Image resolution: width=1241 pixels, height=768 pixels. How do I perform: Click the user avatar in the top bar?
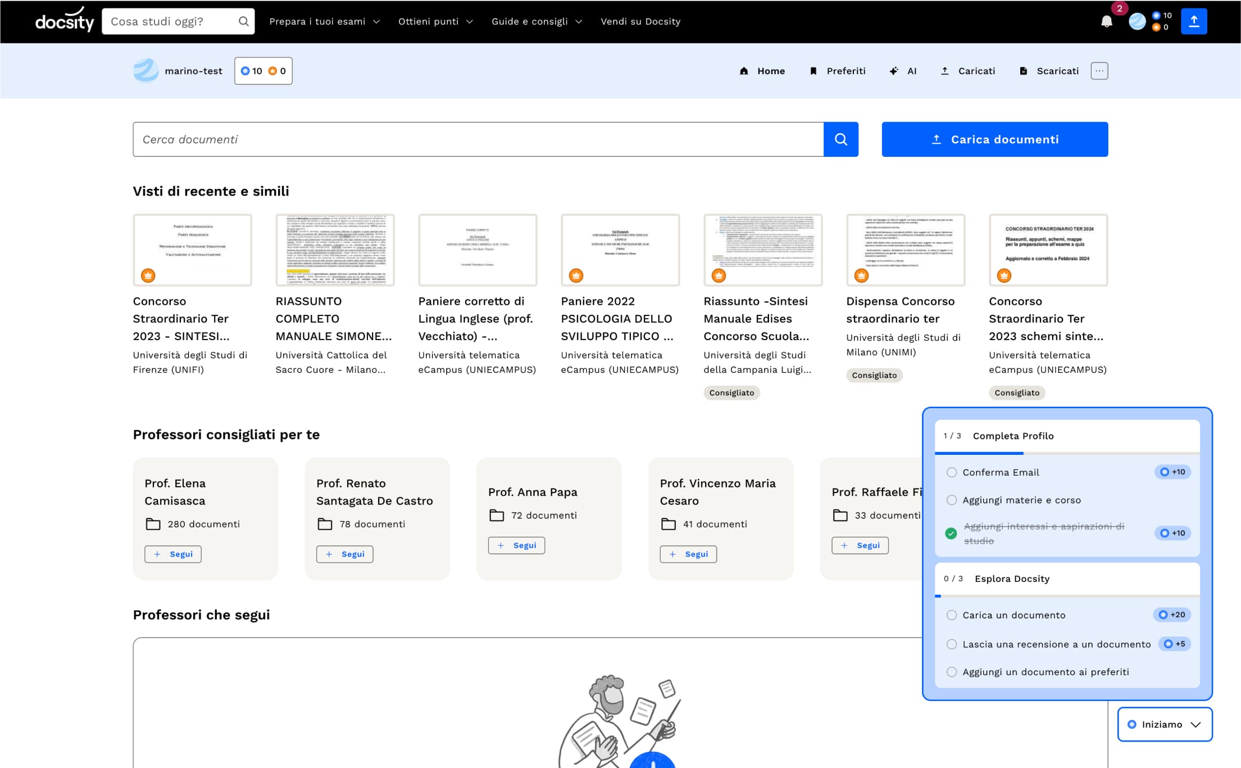click(1137, 21)
